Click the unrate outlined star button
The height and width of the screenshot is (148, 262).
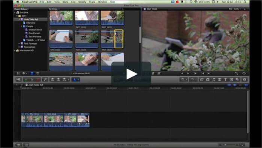coord(32,79)
